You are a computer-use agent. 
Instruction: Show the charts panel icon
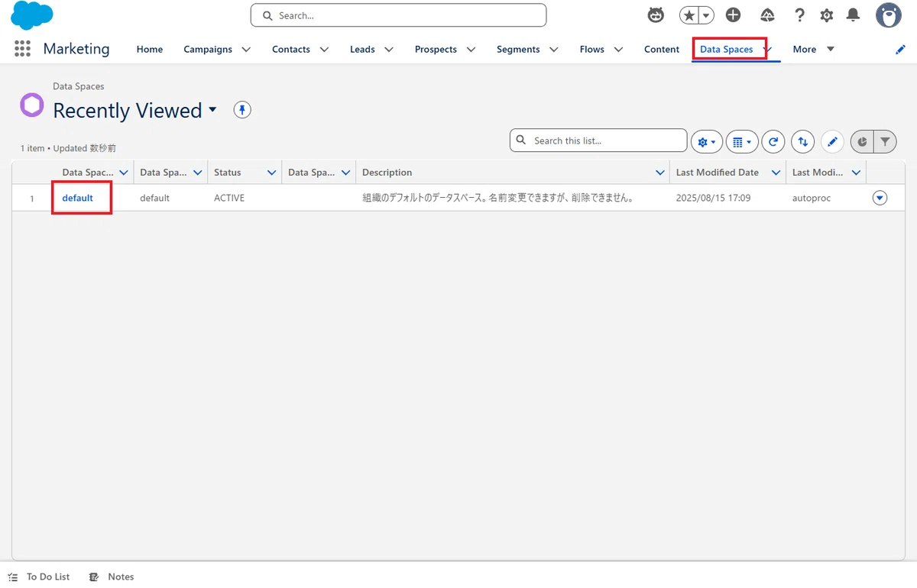pyautogui.click(x=862, y=141)
